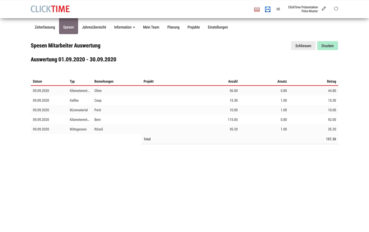This screenshot has width=369, height=232.
Task: Click the quantity 56.00 cell
Action: click(x=234, y=91)
